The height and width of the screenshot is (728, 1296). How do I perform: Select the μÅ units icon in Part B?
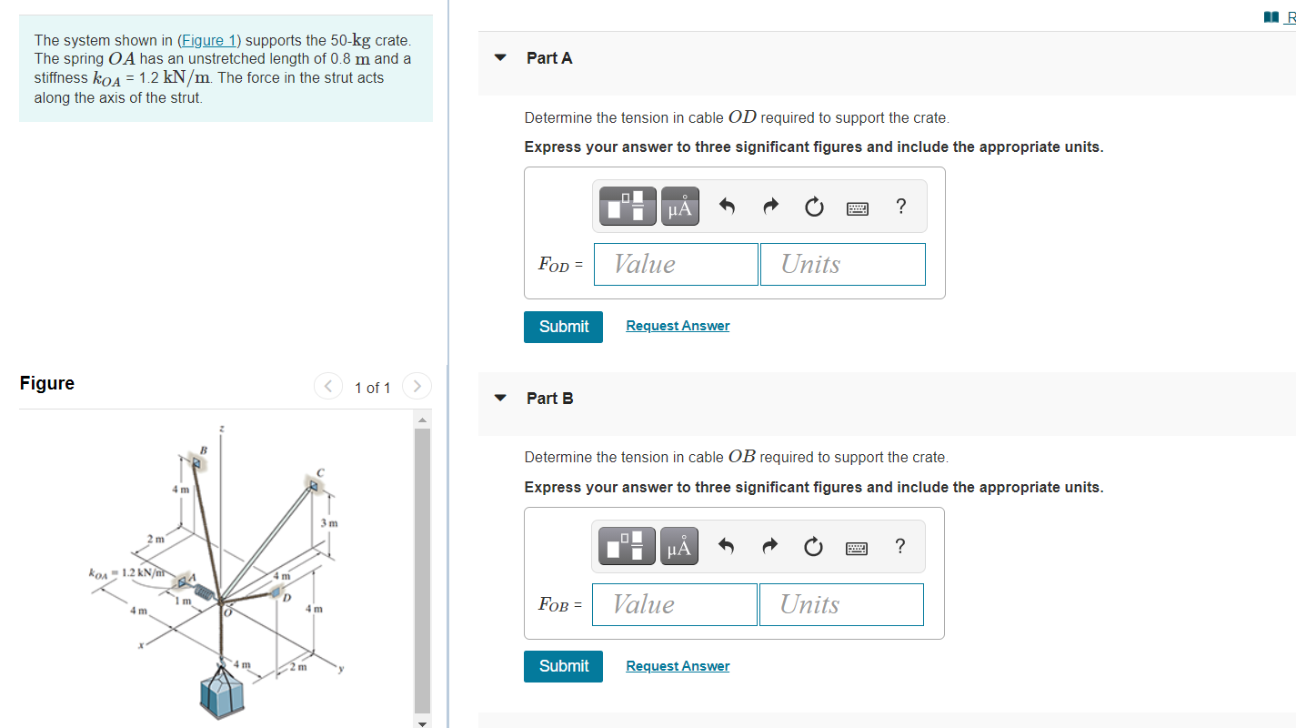click(678, 546)
